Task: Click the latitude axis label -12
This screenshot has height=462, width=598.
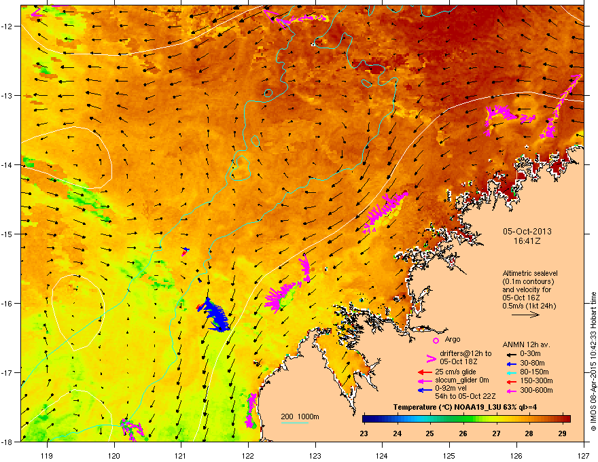Action: tap(7, 26)
